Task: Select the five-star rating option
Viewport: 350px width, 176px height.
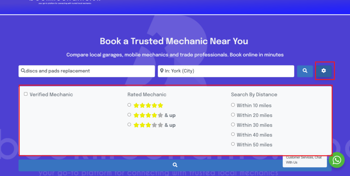Action: click(129, 105)
